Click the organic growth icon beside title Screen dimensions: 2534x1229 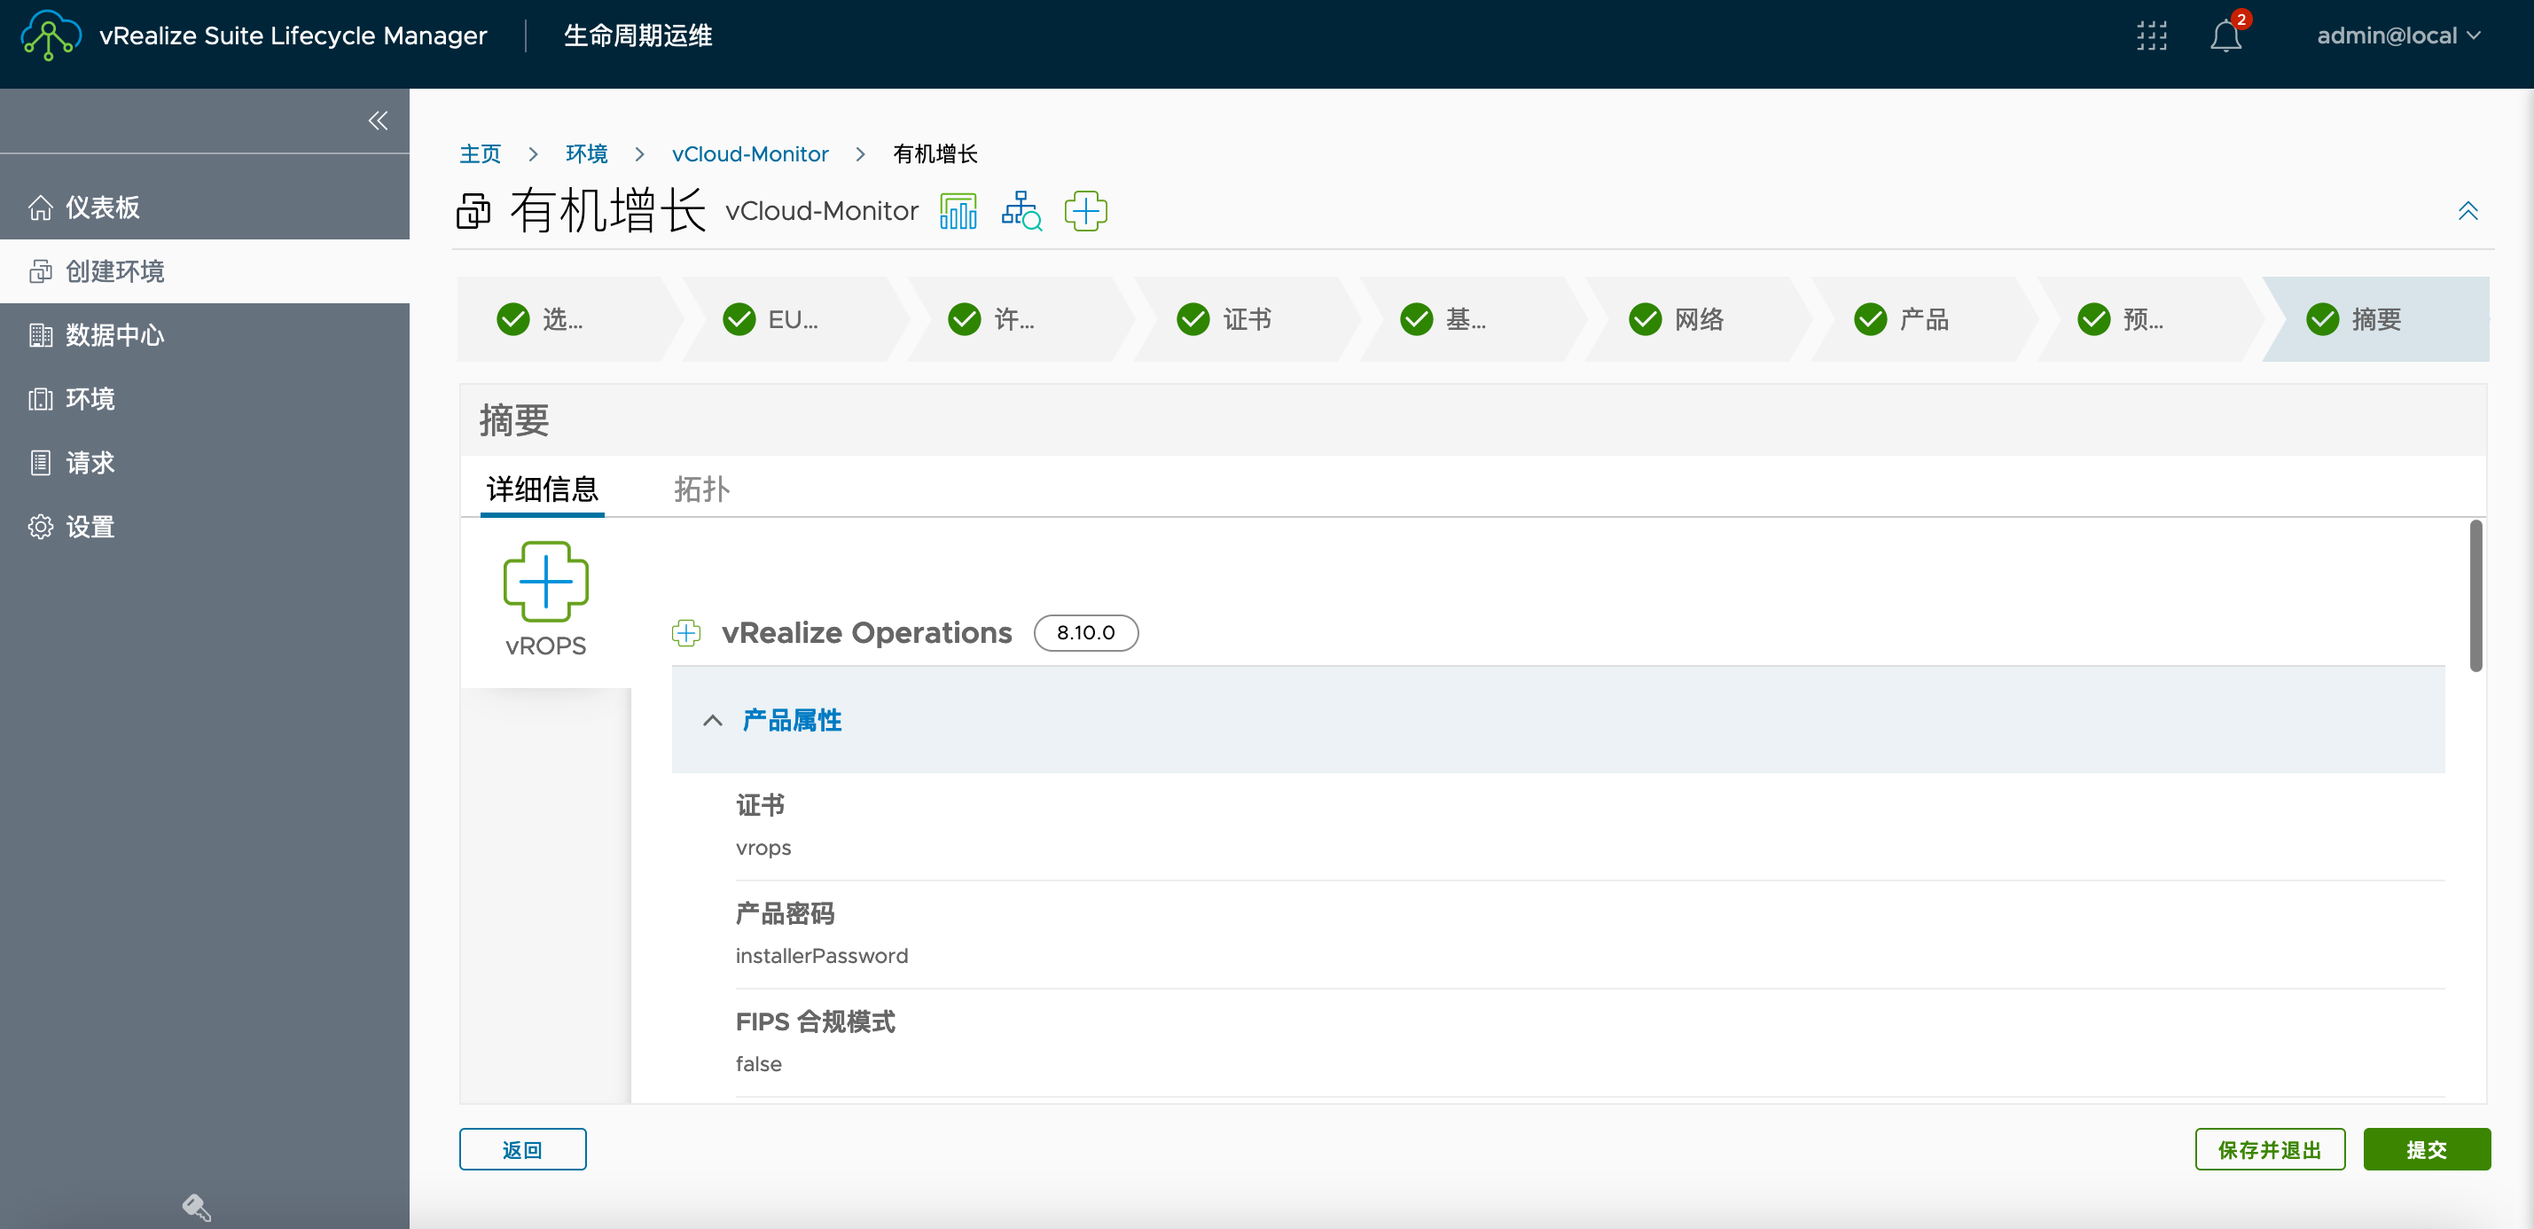[x=473, y=210]
